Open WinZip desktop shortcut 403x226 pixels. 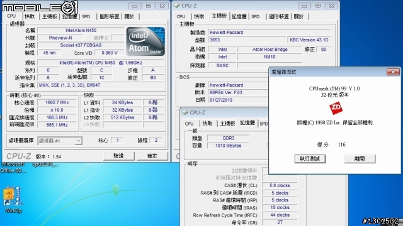[13, 200]
